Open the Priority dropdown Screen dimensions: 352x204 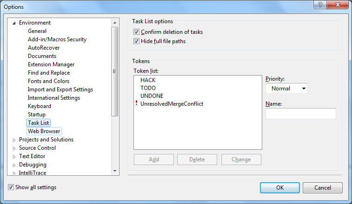pyautogui.click(x=286, y=89)
